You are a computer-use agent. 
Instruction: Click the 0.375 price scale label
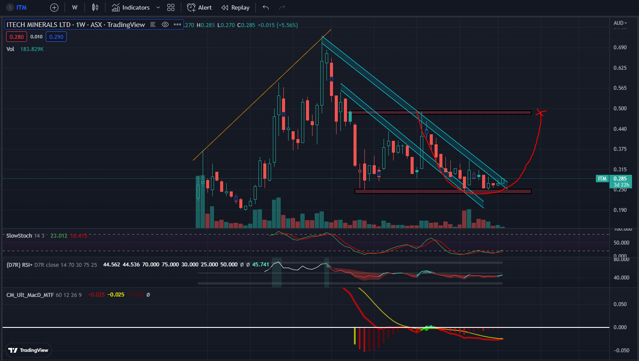pos(620,149)
